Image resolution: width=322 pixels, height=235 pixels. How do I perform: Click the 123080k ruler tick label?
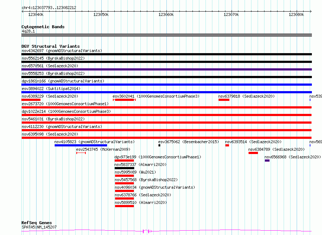click(x=296, y=14)
